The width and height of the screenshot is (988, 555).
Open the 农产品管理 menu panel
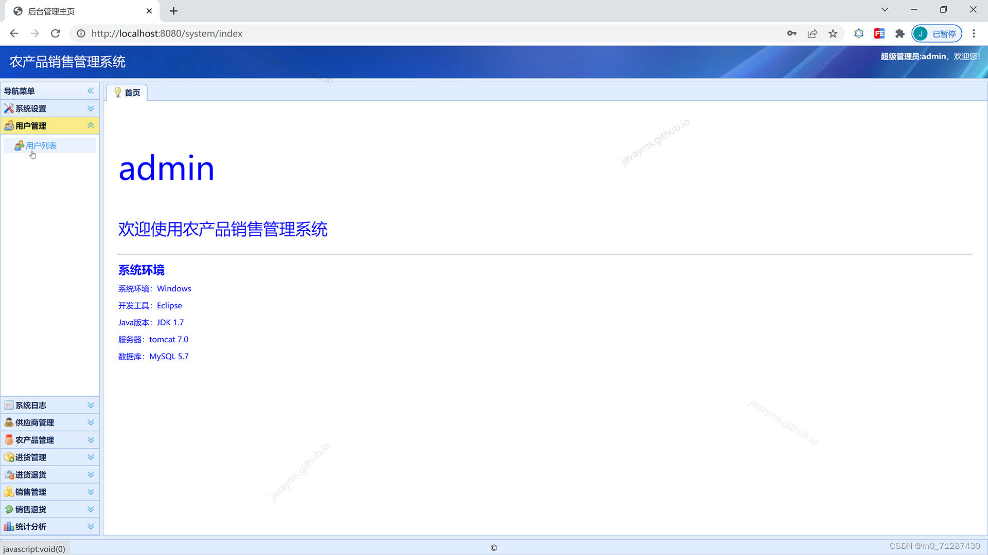coord(34,440)
